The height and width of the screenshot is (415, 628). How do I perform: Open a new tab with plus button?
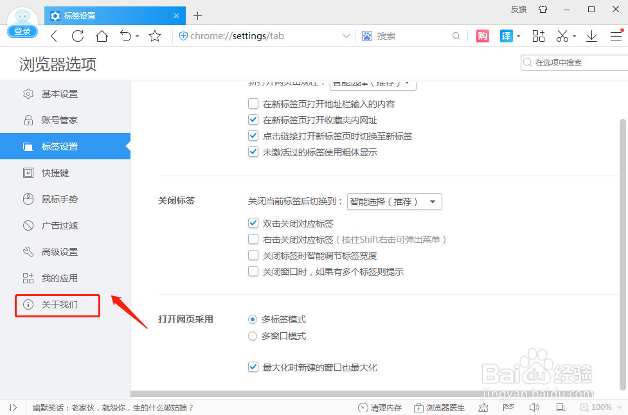(x=197, y=15)
